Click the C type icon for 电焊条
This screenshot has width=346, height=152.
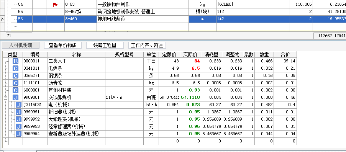[x=15, y=69]
